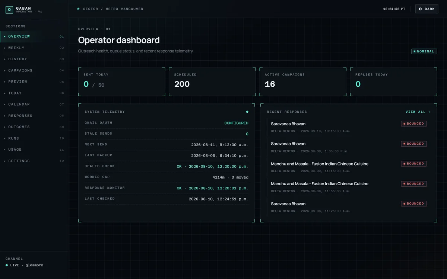Click Bounced badge on 2026-08-09 11:15 response

click(414, 164)
